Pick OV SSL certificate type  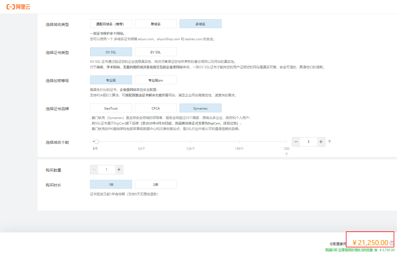point(111,52)
